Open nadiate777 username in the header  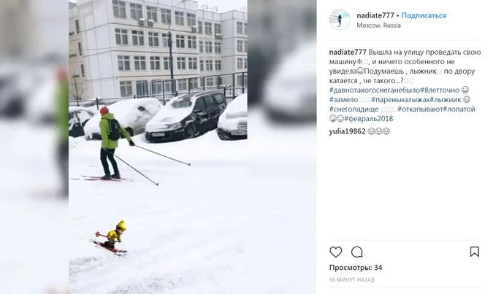click(375, 15)
